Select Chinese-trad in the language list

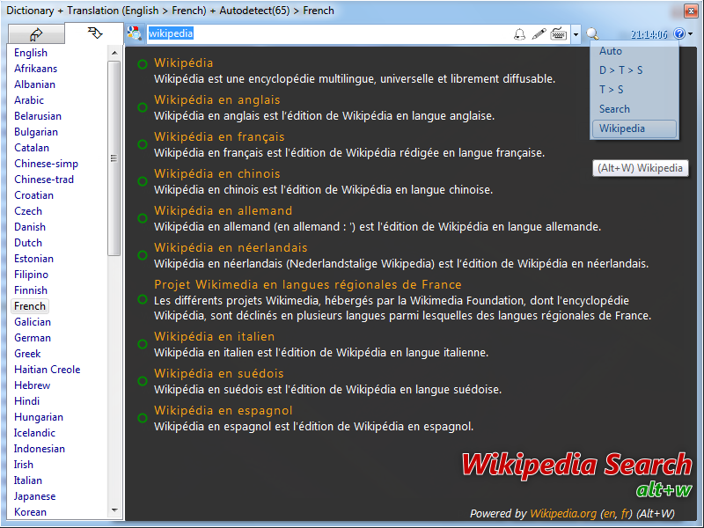(x=44, y=180)
